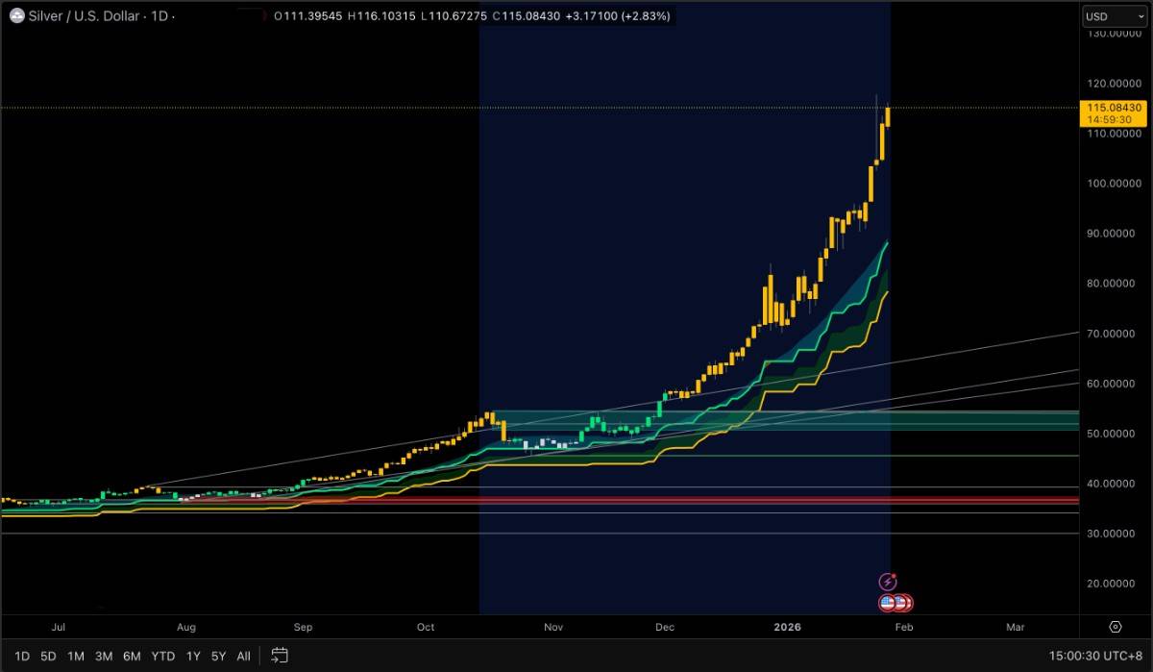This screenshot has height=672, width=1153.
Task: Set chart range to 5Y
Action: tap(218, 657)
